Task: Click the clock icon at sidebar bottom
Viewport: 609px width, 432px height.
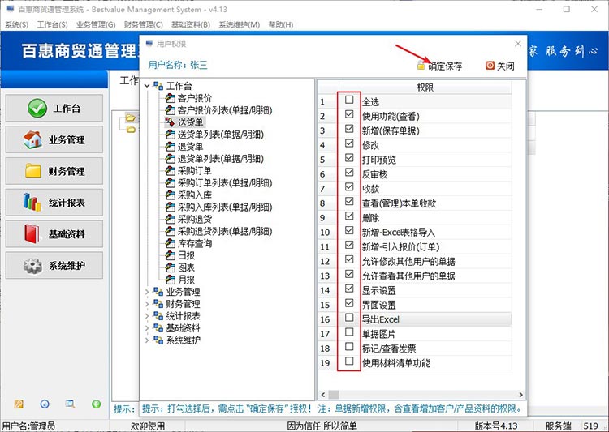Action: coord(45,404)
